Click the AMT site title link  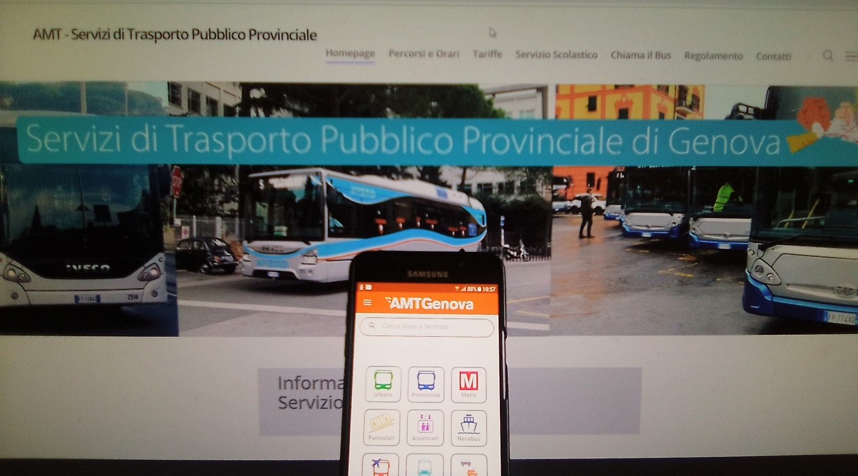[175, 35]
